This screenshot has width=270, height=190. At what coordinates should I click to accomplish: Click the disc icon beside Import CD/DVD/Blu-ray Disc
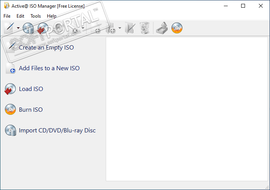(x=10, y=131)
